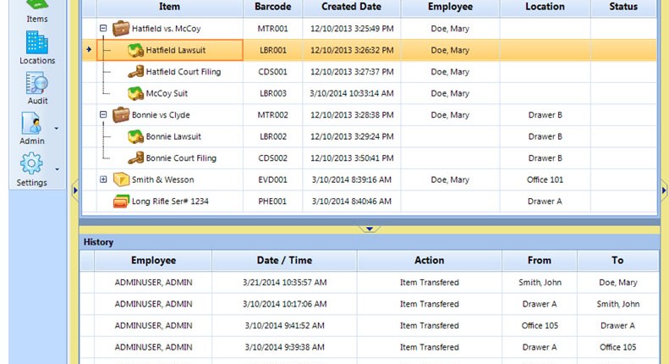Sort by the Barcode column header

pyautogui.click(x=273, y=7)
